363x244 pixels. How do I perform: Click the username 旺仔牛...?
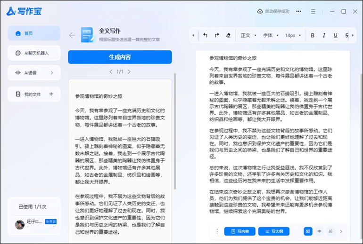click(x=34, y=221)
